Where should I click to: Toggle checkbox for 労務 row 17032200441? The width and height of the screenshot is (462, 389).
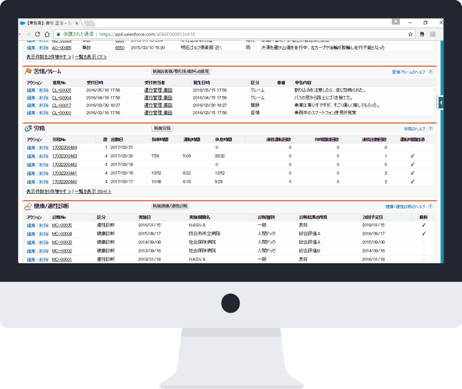[x=412, y=173]
